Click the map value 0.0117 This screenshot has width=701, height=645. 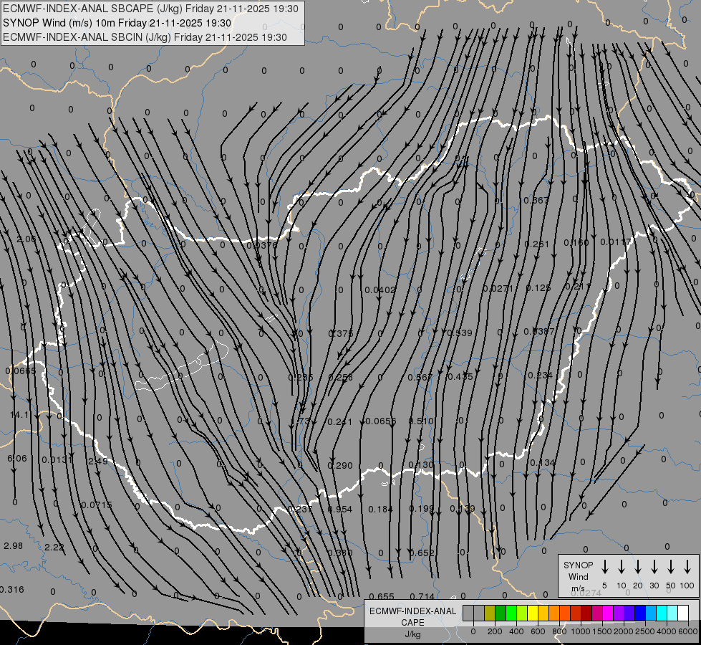pyautogui.click(x=616, y=242)
